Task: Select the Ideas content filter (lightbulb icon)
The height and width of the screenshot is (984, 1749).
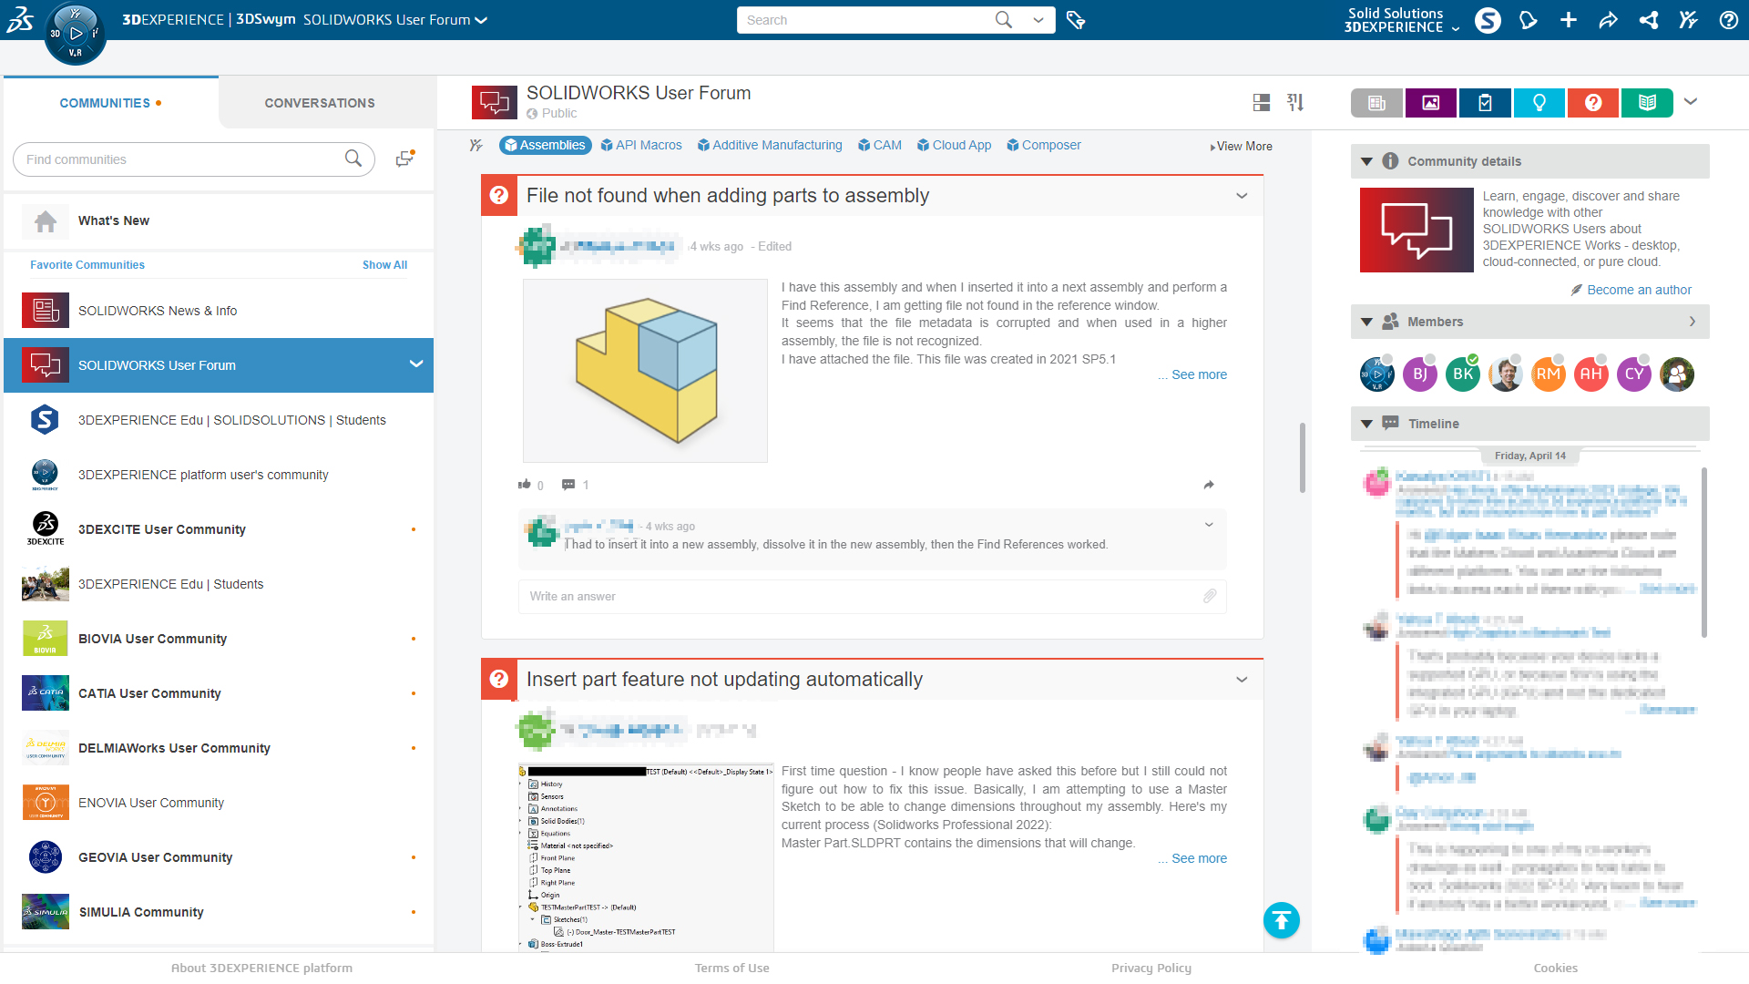Action: pyautogui.click(x=1539, y=103)
